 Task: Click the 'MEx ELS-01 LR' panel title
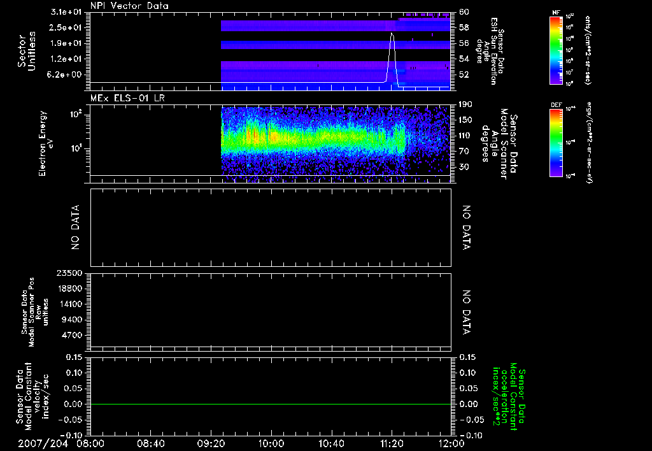click(127, 98)
